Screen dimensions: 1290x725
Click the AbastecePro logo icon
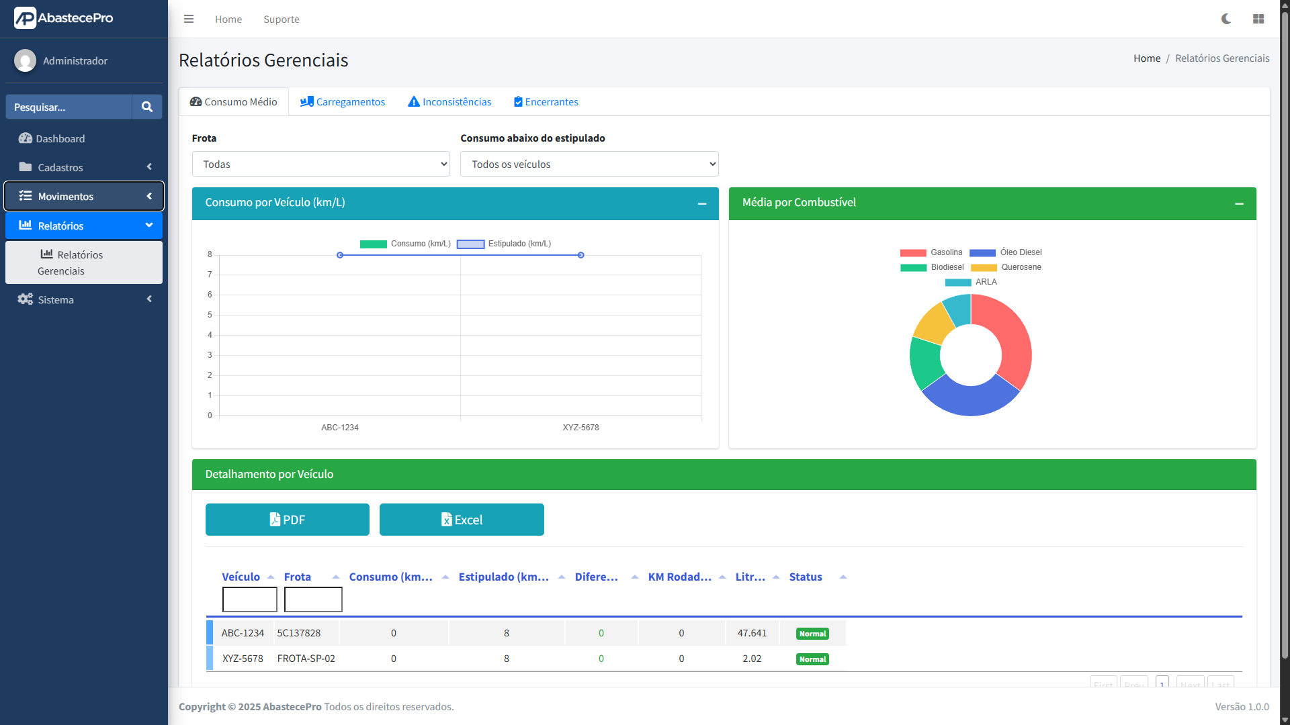(25, 18)
